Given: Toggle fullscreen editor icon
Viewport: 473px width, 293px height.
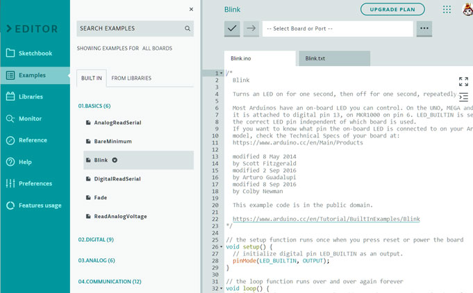Looking at the screenshot, I should pyautogui.click(x=463, y=81).
